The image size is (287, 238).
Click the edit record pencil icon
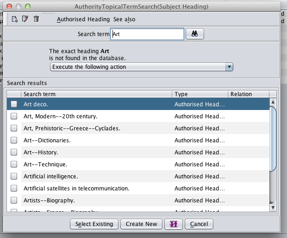pos(25,19)
